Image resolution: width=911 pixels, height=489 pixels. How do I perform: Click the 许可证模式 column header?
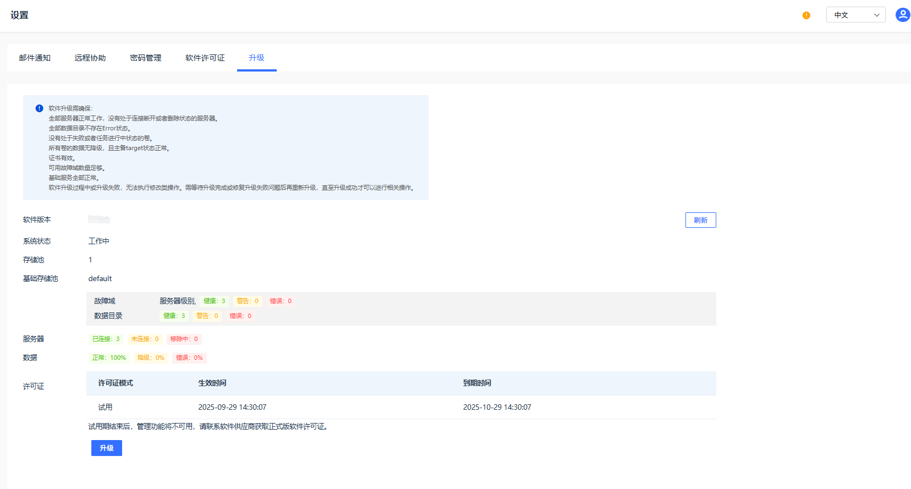[116, 383]
